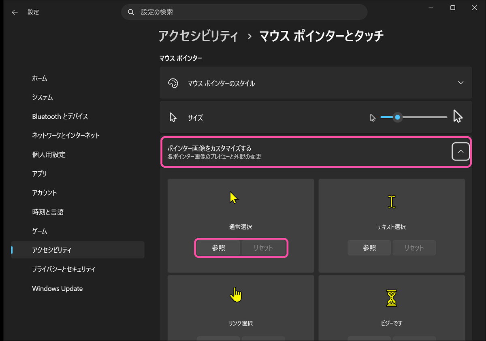Minimize the 設定 window
486x341 pixels.
[431, 8]
